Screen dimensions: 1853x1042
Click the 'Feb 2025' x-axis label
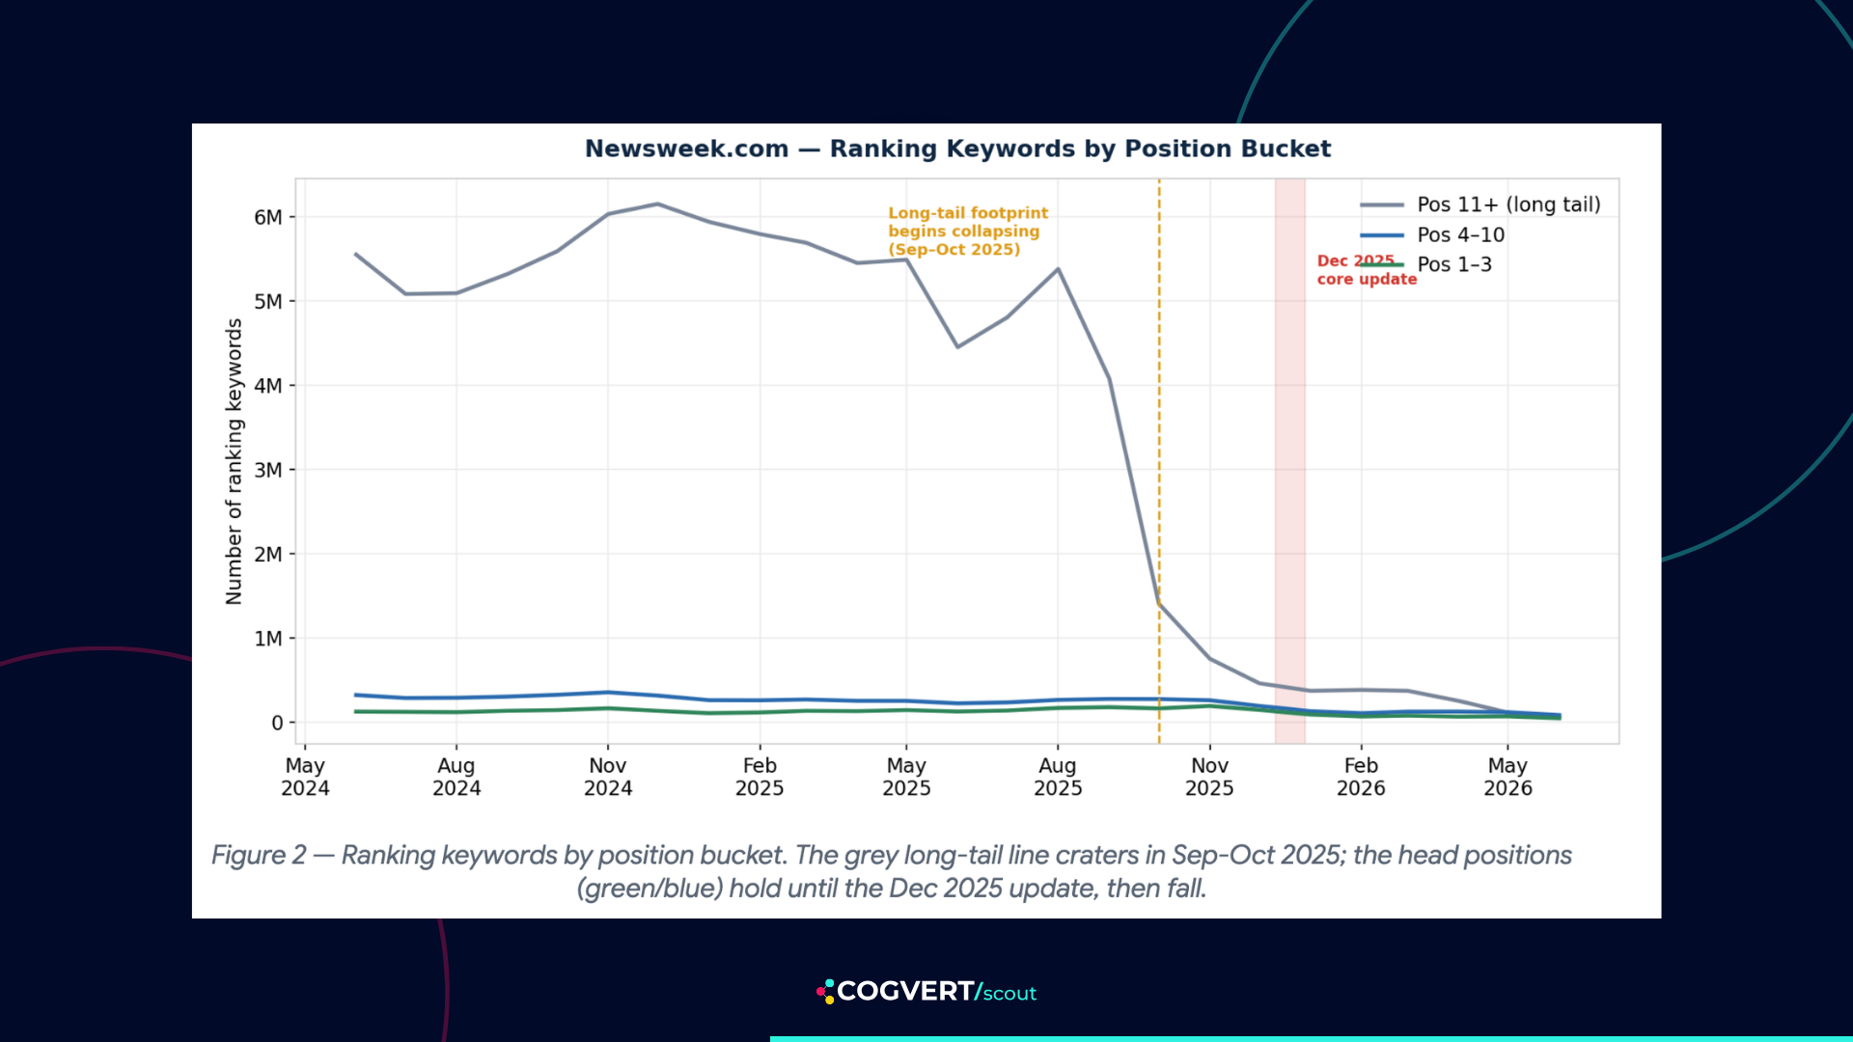(760, 777)
